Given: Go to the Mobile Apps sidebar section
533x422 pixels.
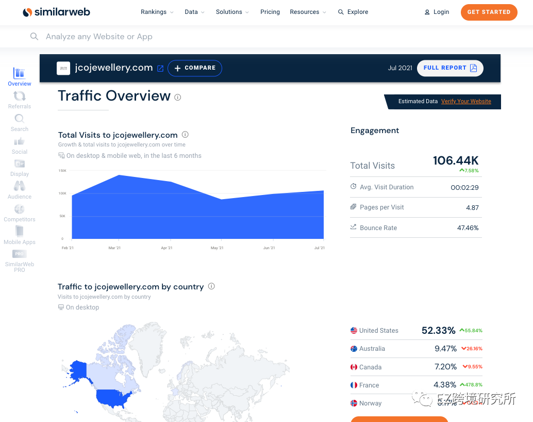Looking at the screenshot, I should click(x=20, y=235).
